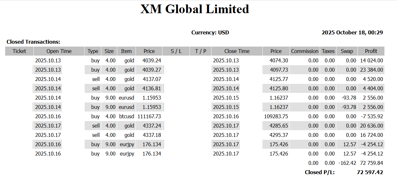Click the Currency: USD label

click(210, 32)
